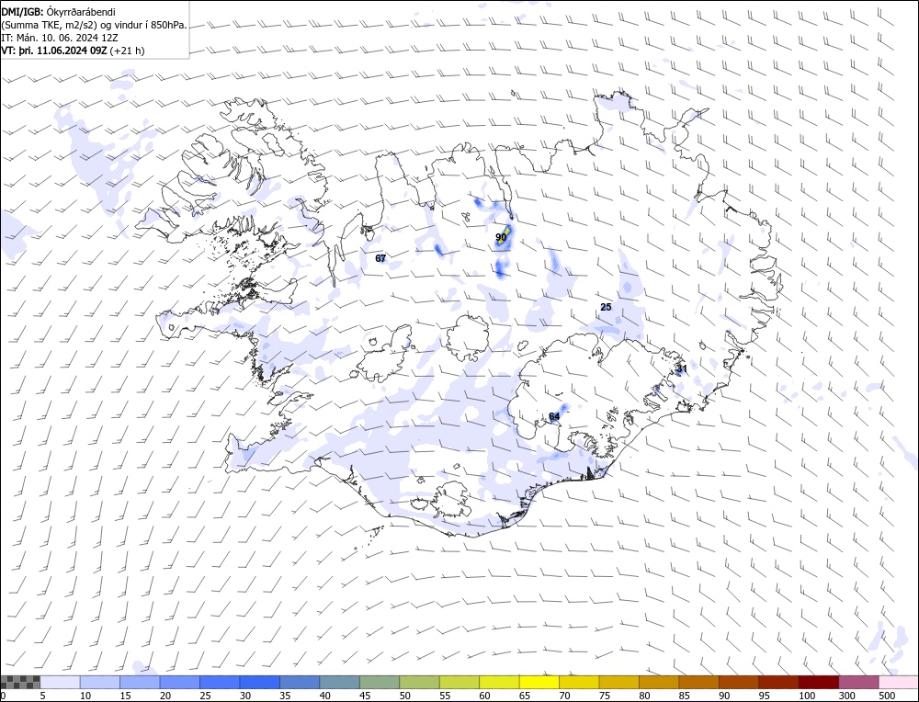Click the legend tick label '10'
The image size is (919, 702).
(x=85, y=696)
